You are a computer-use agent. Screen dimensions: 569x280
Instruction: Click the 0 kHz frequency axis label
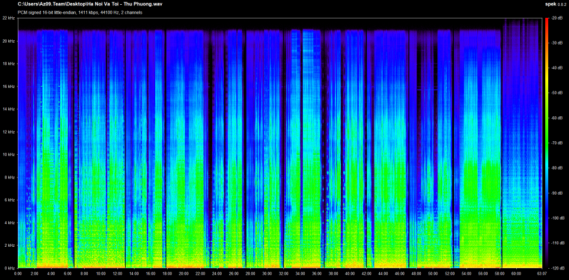[x=10, y=268]
